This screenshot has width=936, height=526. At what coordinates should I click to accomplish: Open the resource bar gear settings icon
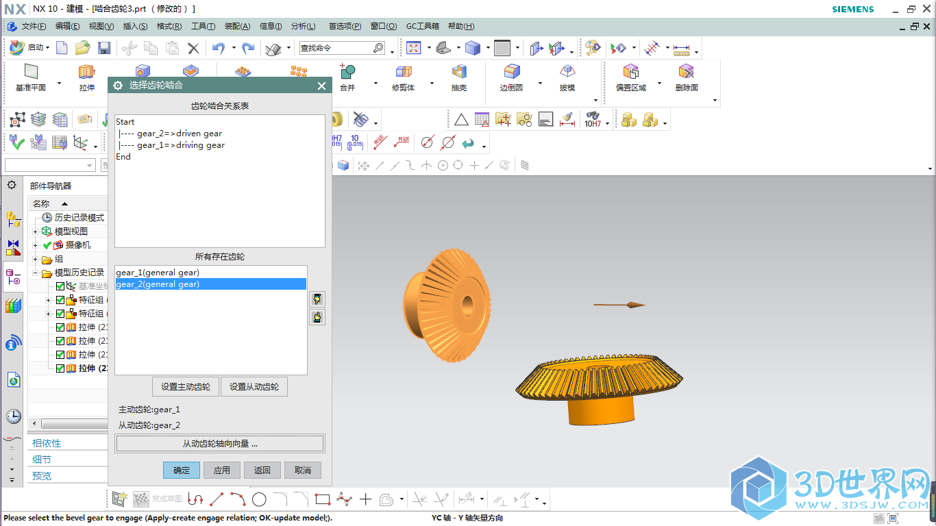click(12, 186)
